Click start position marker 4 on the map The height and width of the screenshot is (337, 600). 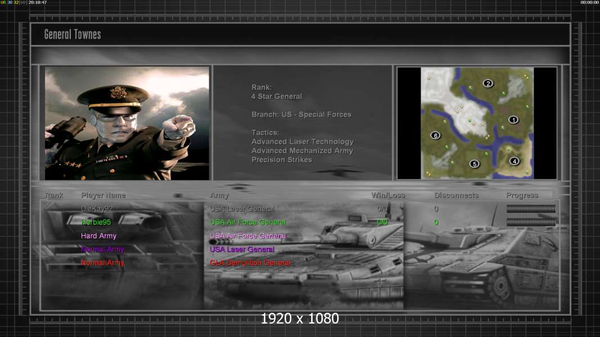[514, 161]
